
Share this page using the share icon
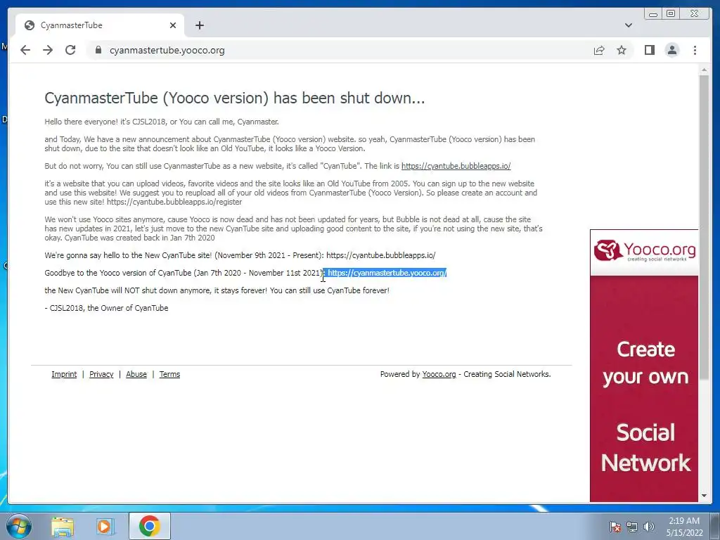click(x=599, y=50)
